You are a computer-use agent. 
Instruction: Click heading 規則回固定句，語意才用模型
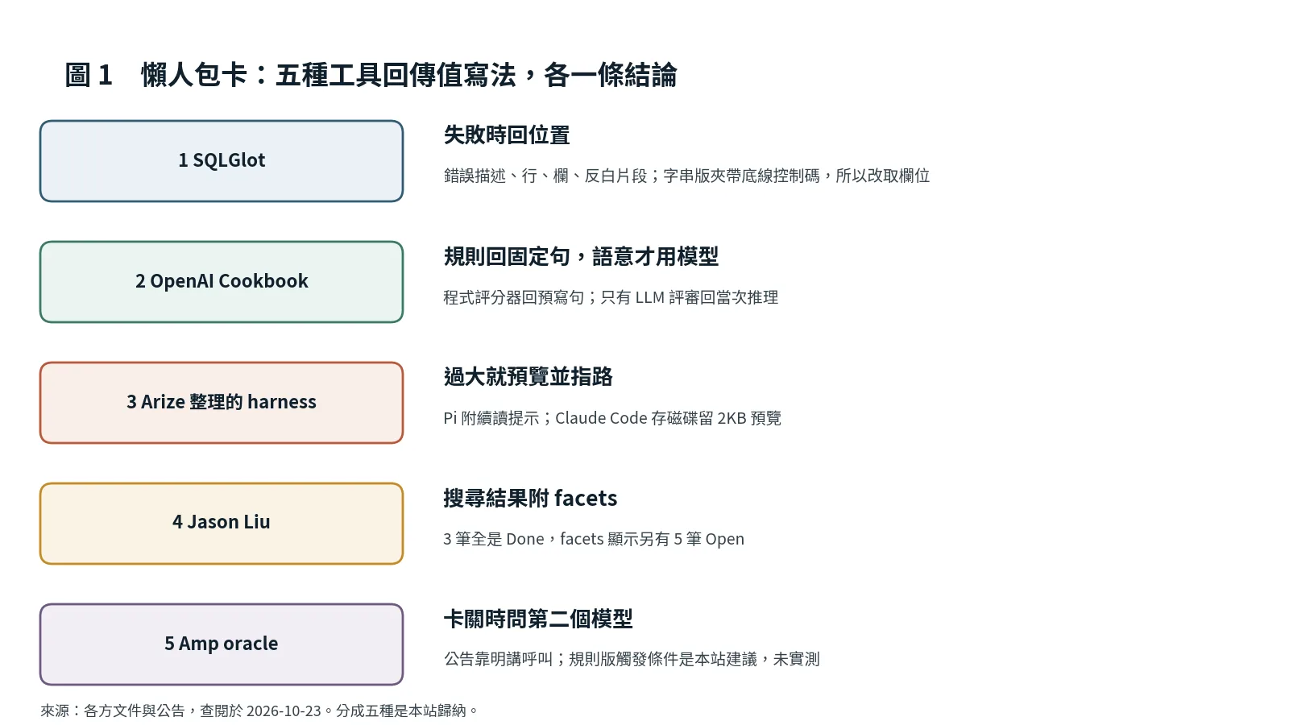pos(581,256)
